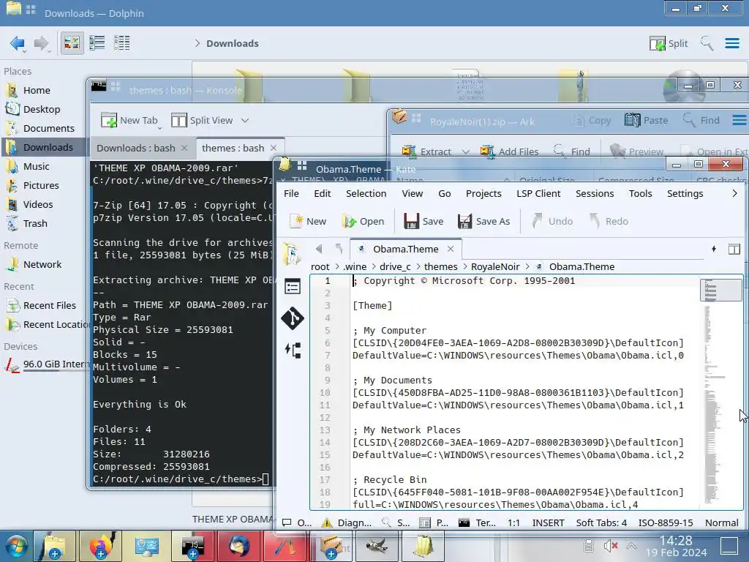Open Kate's Projects tree sidebar icon

[293, 351]
